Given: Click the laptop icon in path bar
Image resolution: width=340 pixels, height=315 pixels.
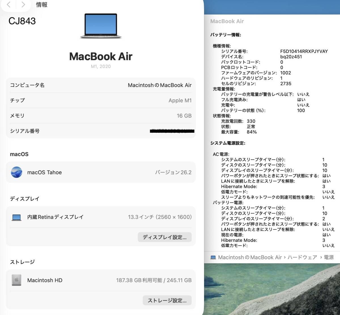Looking at the screenshot, I should point(213,257).
